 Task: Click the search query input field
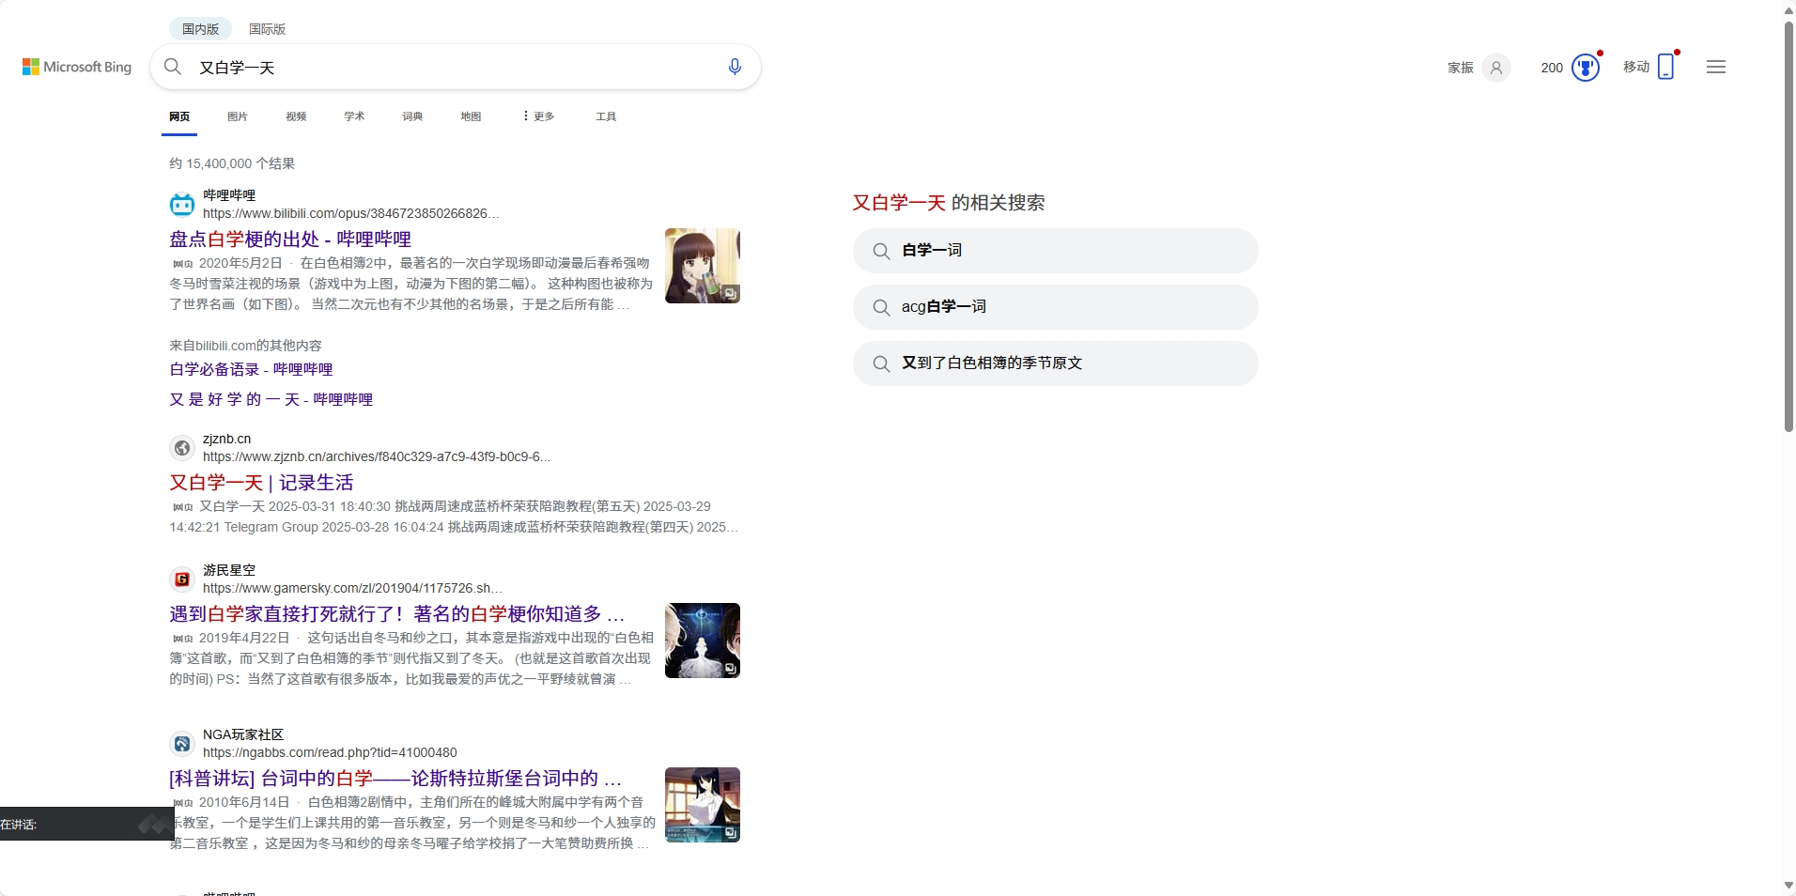pyautogui.click(x=451, y=68)
